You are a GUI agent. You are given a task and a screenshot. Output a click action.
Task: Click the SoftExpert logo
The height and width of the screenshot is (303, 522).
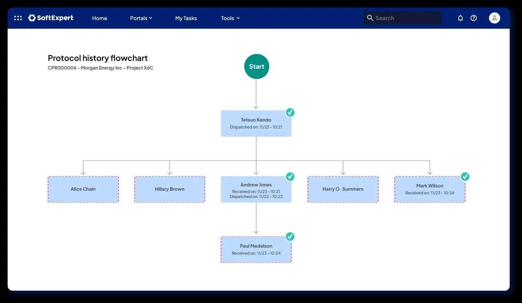pyautogui.click(x=51, y=18)
